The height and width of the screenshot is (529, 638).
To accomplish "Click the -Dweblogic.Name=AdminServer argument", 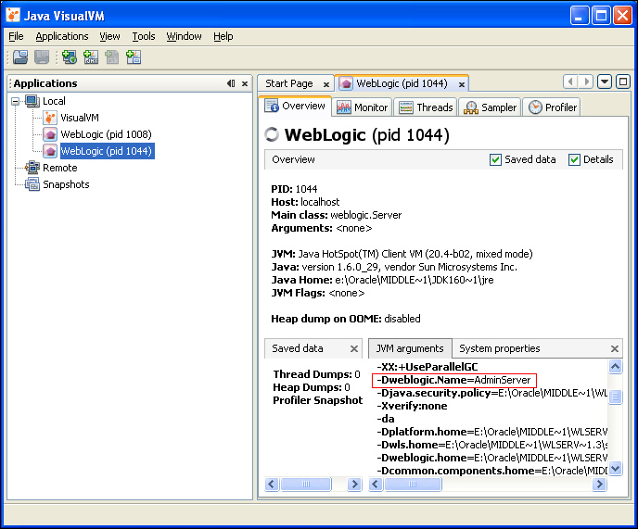I will 454,380.
